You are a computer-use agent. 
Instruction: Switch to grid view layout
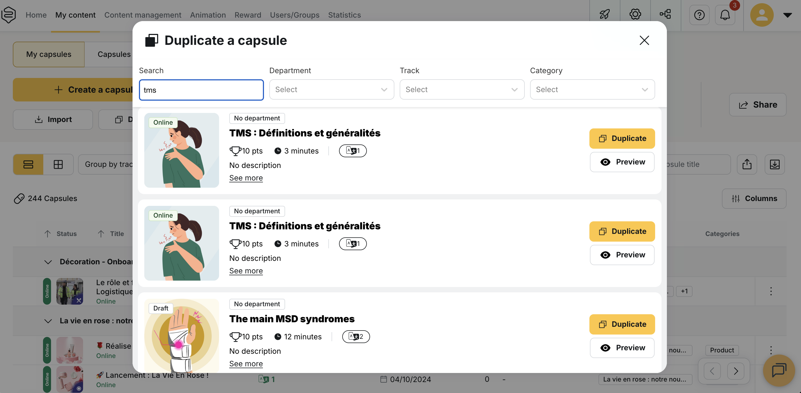tap(58, 164)
